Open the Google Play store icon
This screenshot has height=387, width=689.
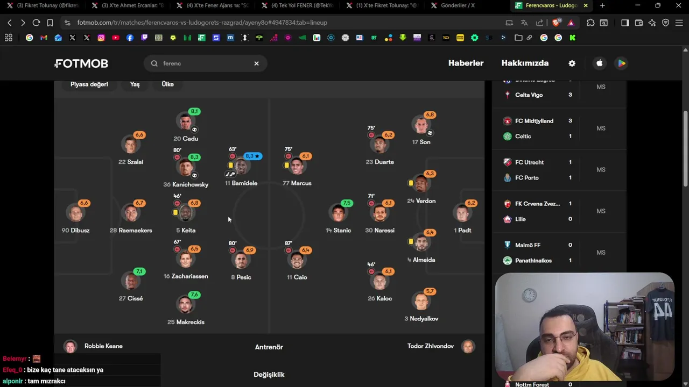[x=621, y=63]
